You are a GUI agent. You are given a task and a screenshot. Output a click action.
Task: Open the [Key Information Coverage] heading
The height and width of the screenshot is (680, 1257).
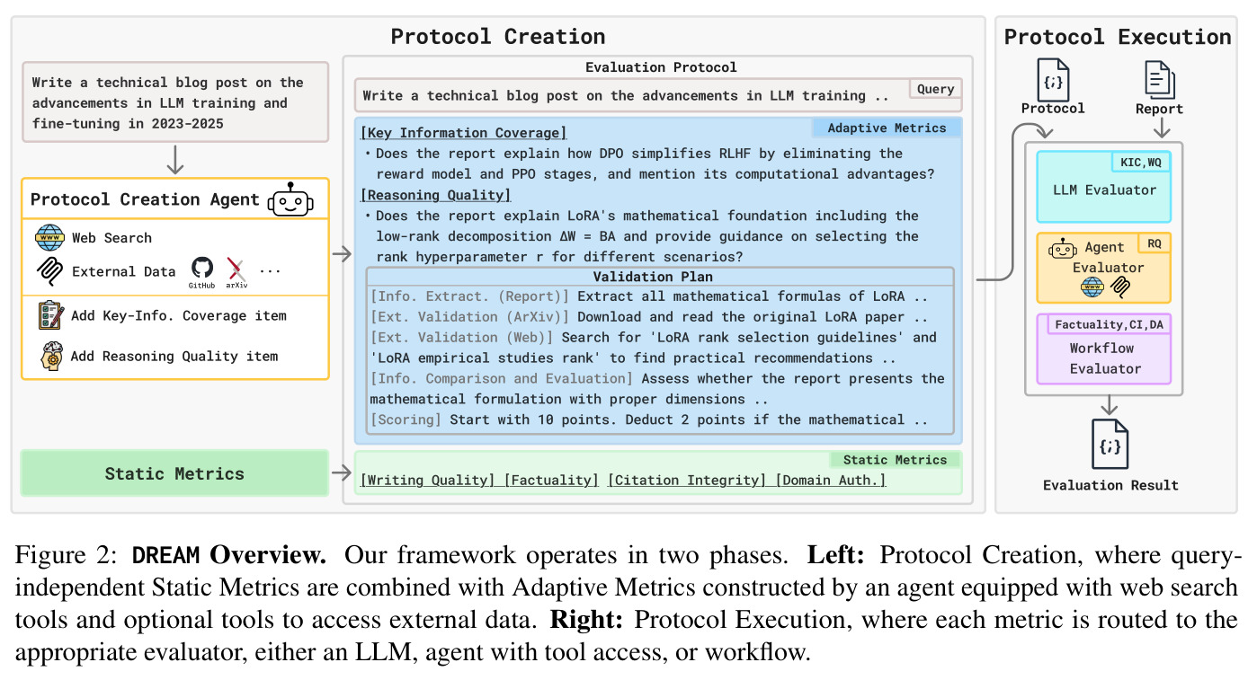[464, 133]
